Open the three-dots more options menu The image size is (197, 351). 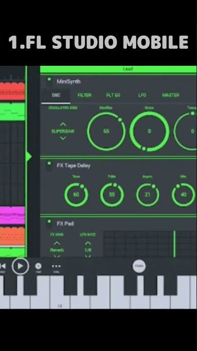[56, 266]
